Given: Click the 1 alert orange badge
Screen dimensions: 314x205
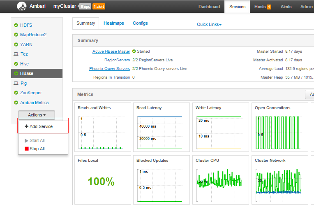Looking at the screenshot, I should (99, 7).
